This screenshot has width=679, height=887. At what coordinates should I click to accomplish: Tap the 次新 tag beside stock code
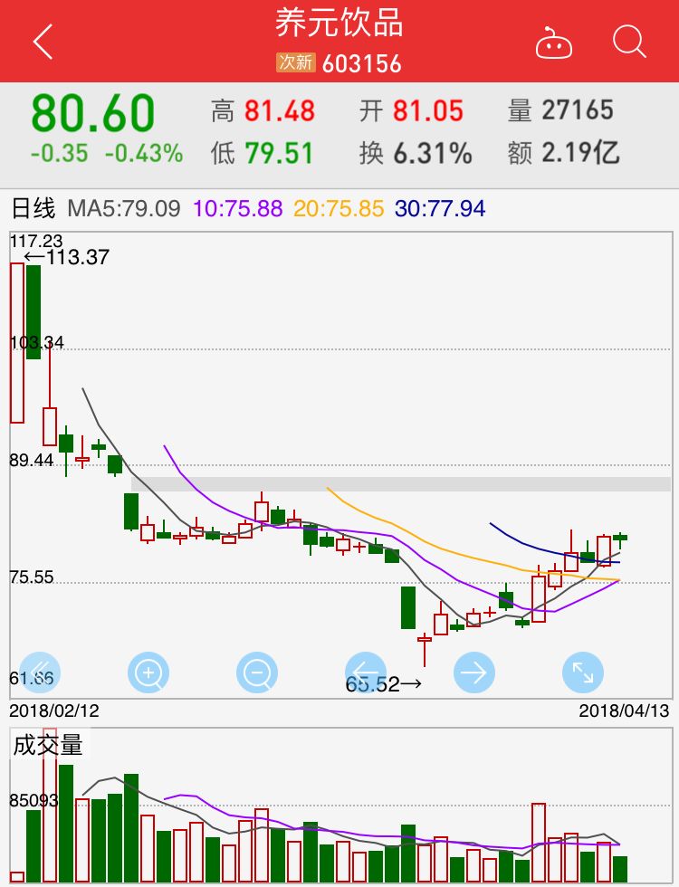295,63
